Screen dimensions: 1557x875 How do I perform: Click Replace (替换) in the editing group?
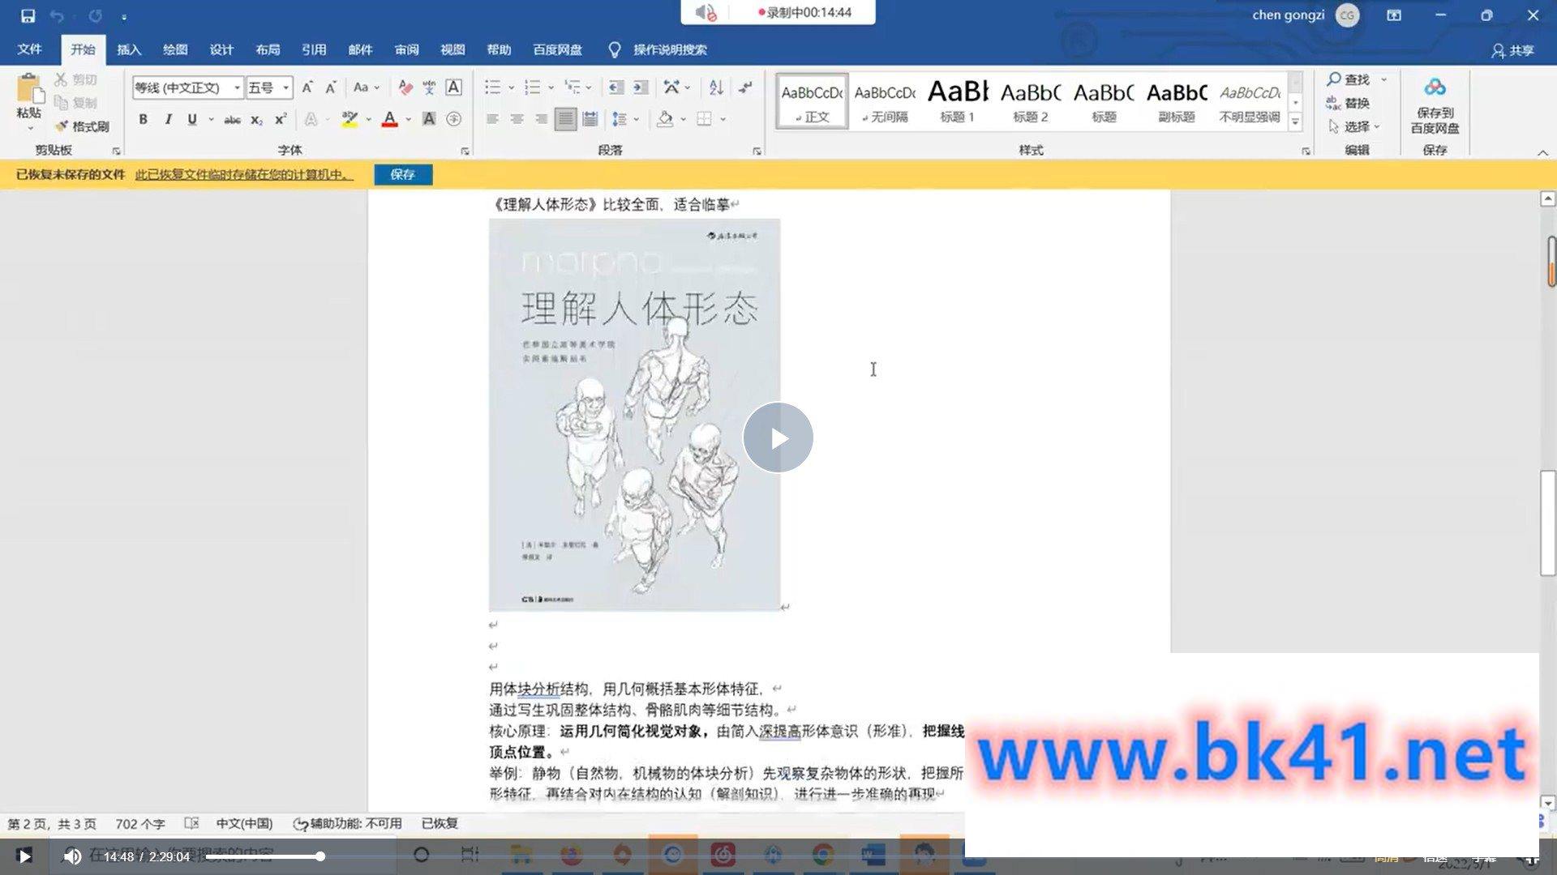click(1349, 103)
